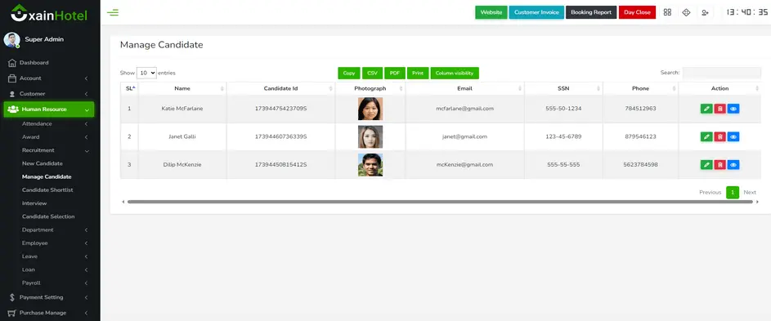
Task: Toggle the sidebar with the hamburger icon
Action: pyautogui.click(x=113, y=12)
